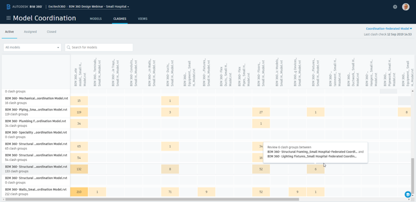Image resolution: width=416 pixels, height=202 pixels.
Task: Open the help question mark icon
Action: [x=395, y=7]
